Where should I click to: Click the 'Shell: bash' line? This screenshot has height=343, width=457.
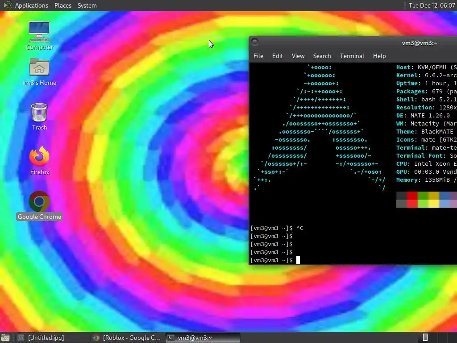pyautogui.click(x=426, y=100)
